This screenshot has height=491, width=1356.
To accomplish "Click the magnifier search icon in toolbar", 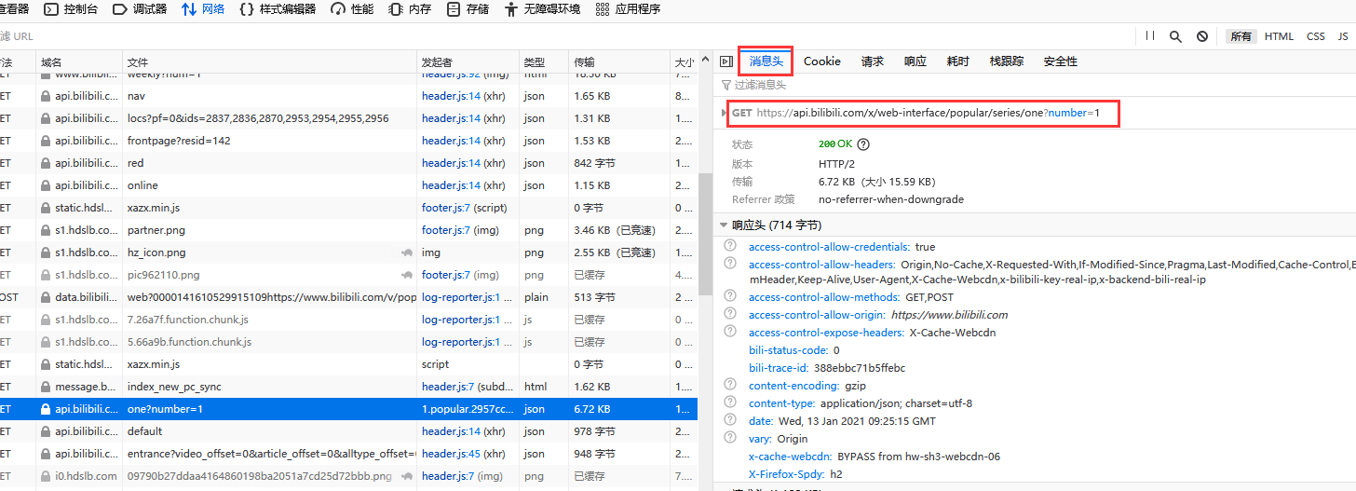I will (1175, 36).
